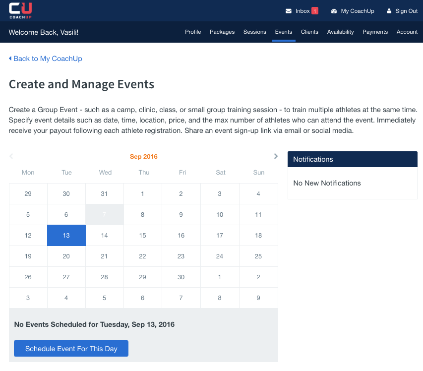
Task: Select August 31 in the calendar
Action: pos(105,194)
